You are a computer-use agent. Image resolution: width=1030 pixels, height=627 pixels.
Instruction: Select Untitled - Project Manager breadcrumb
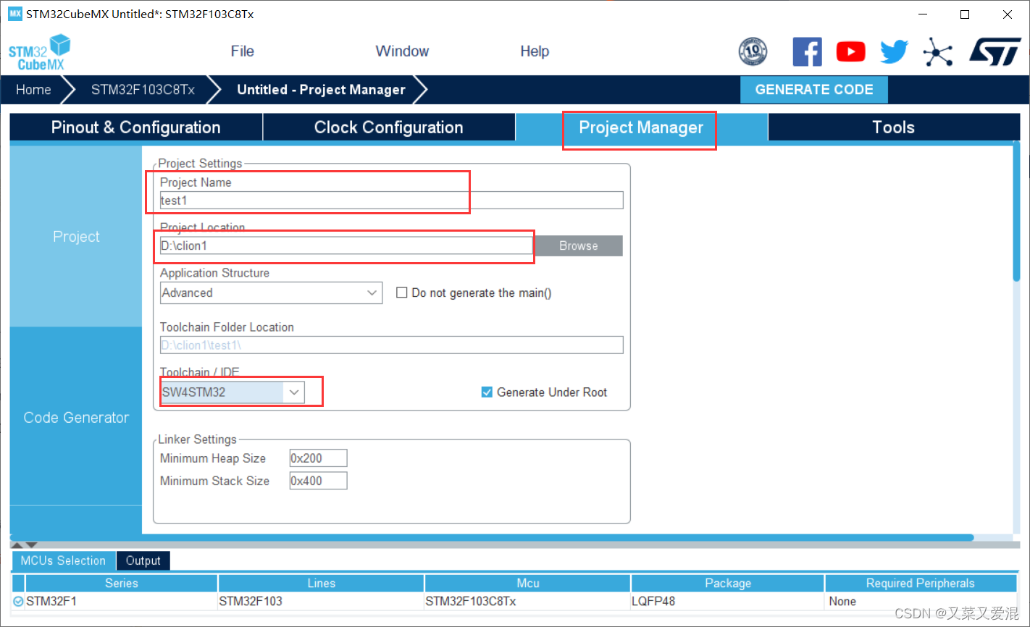pyautogui.click(x=321, y=90)
